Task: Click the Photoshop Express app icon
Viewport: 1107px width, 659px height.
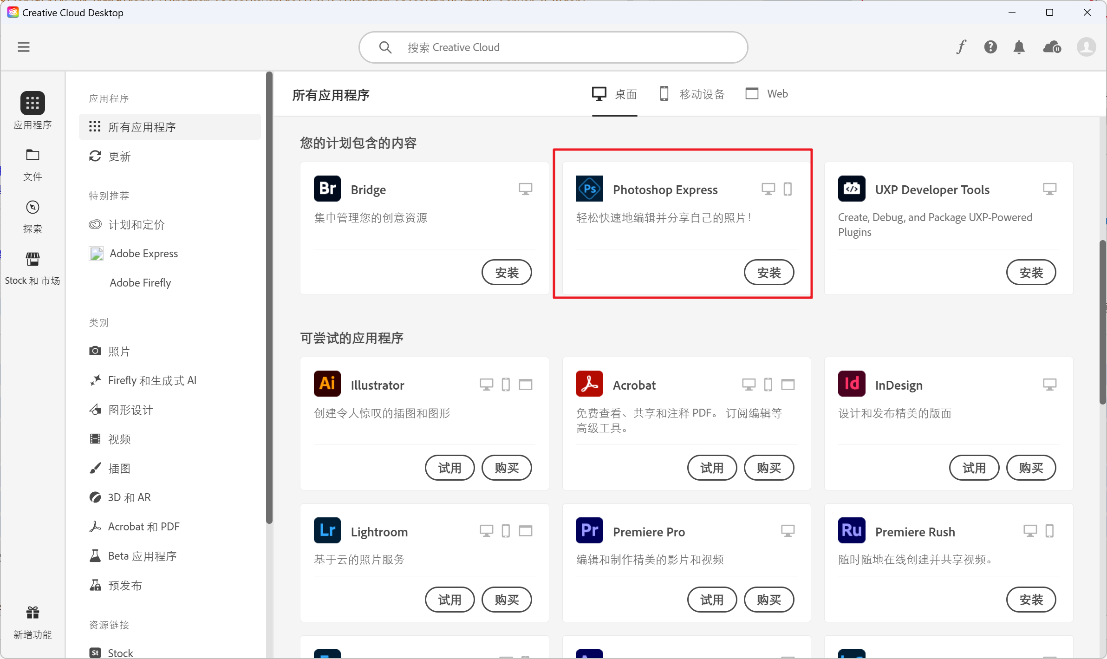Action: (x=589, y=189)
